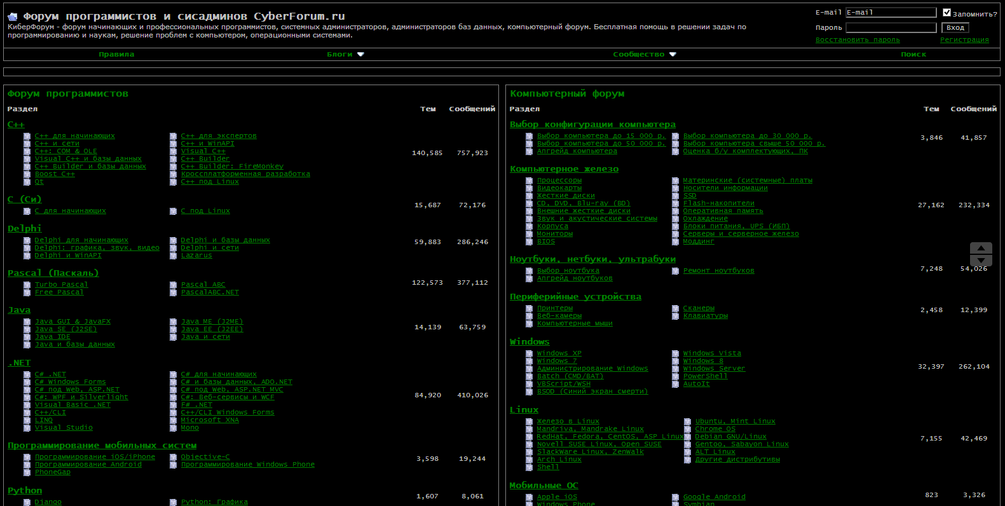Screen dimensions: 1005x506
Task: Open the Python section heading
Action: point(25,491)
